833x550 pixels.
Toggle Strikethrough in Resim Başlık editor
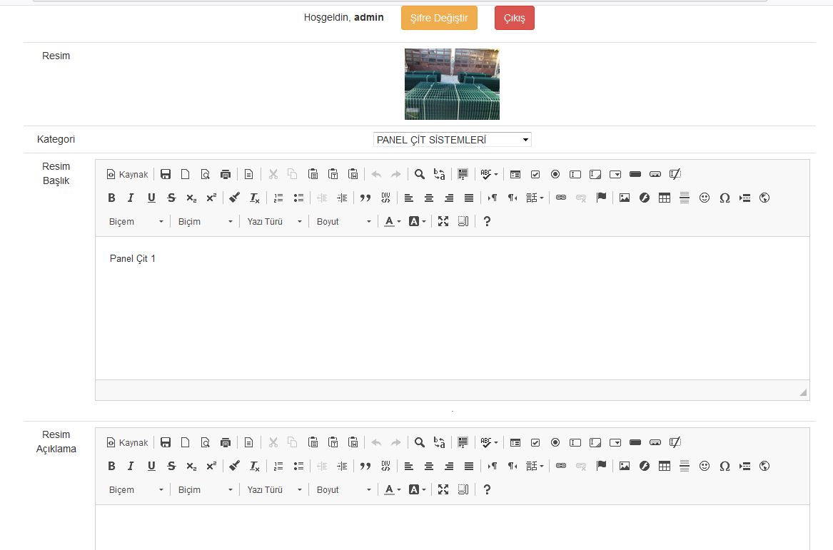171,198
